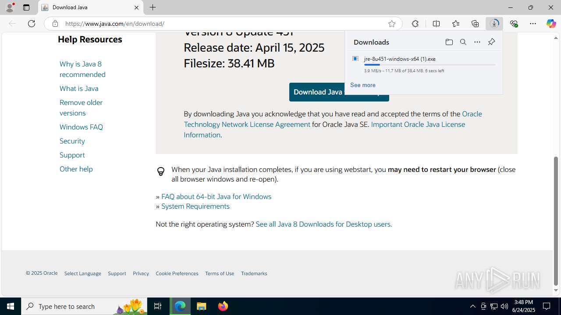Open Task View on taskbar

pyautogui.click(x=158, y=306)
